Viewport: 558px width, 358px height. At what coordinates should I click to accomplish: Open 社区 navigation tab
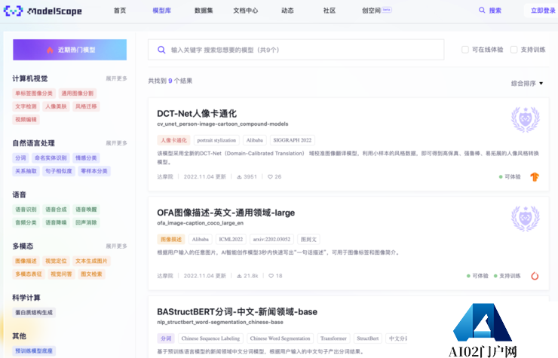330,11
